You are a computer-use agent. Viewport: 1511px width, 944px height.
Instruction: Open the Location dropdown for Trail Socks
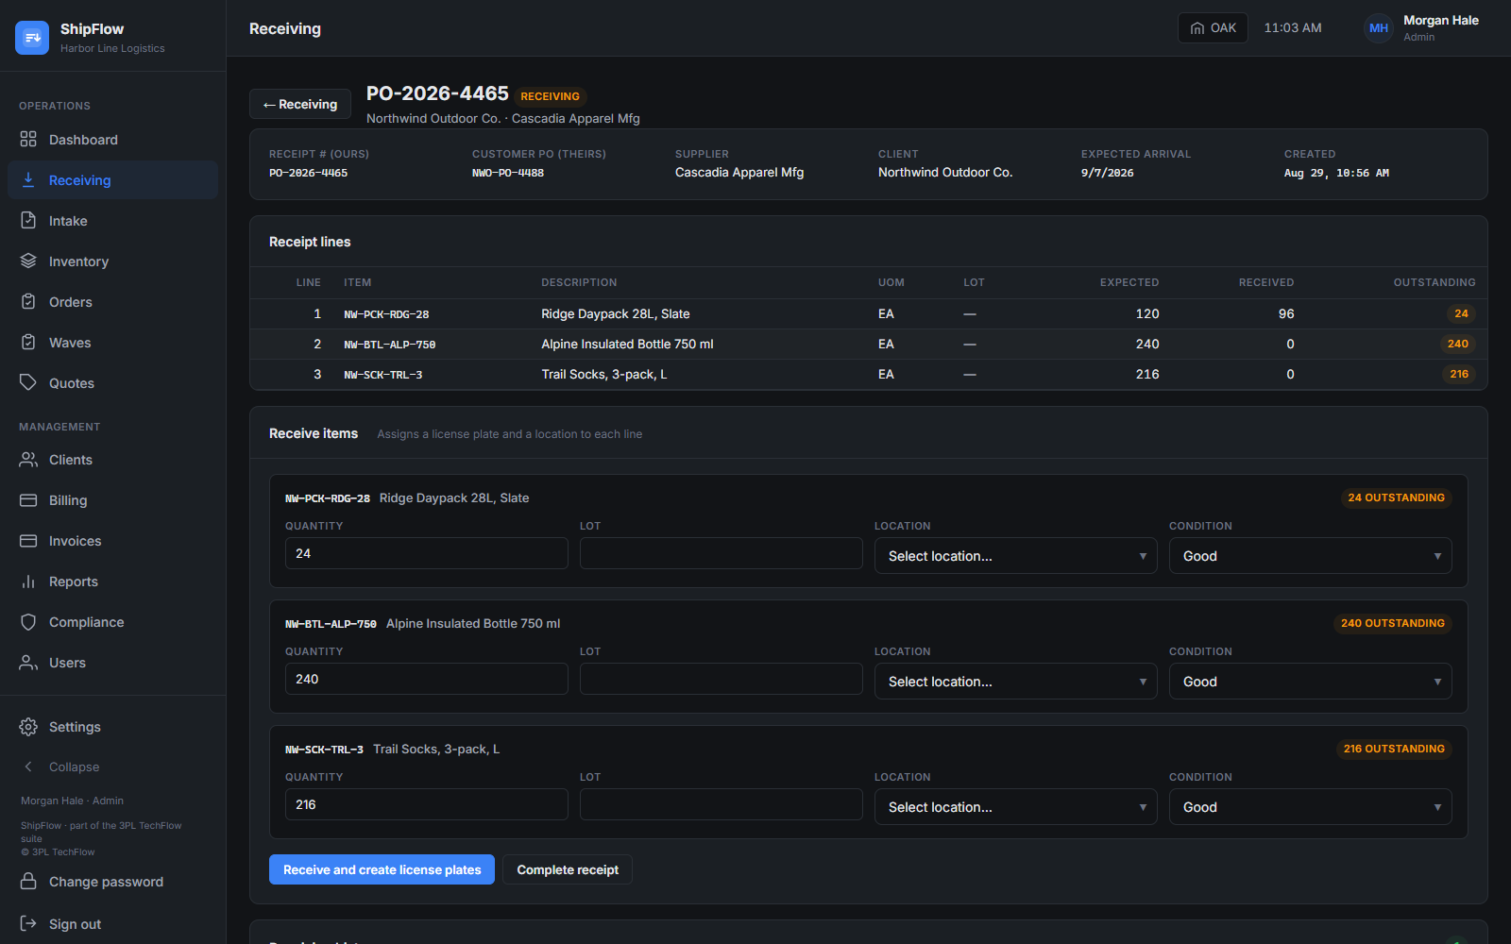click(x=1016, y=807)
